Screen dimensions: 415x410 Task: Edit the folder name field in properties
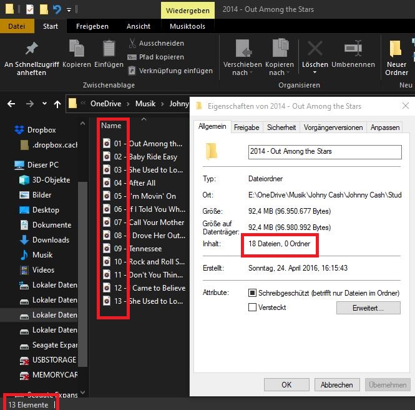click(x=325, y=152)
